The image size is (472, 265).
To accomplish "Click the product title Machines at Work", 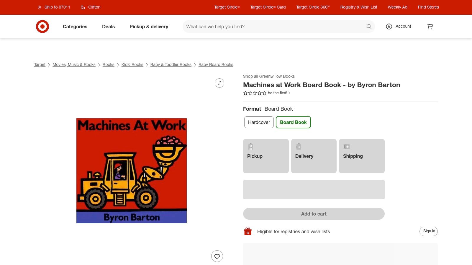I will click(x=322, y=85).
